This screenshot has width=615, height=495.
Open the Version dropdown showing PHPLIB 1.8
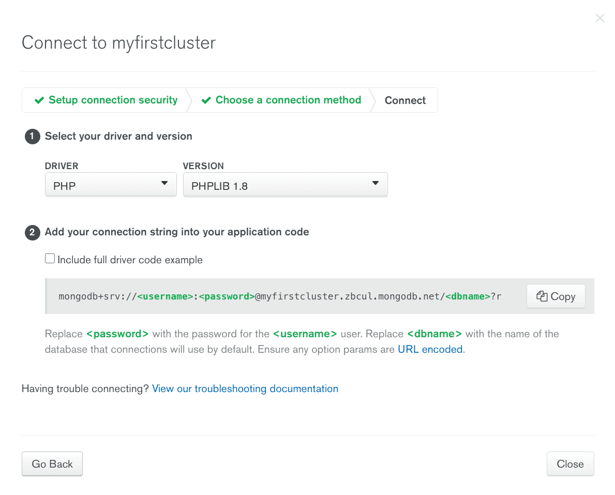285,185
